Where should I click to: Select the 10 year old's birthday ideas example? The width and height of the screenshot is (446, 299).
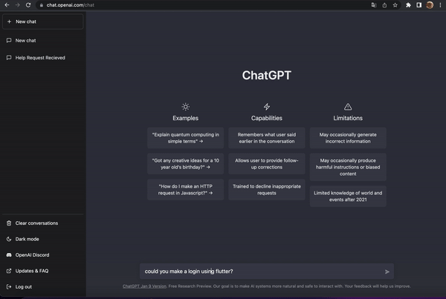click(x=185, y=164)
